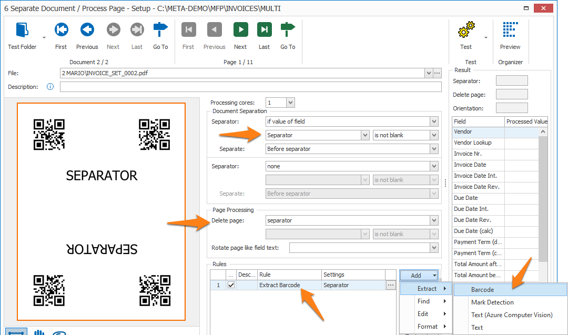
Task: Choose Barcode from Extract submenu
Action: [510, 290]
